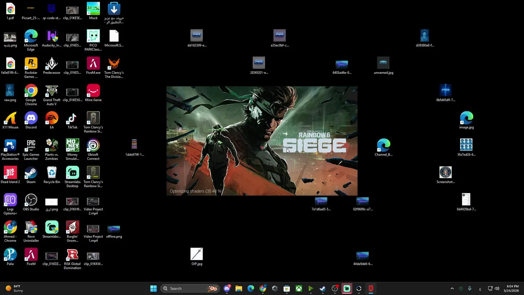This screenshot has width=524, height=295.
Task: Select the 1.pdf file
Action: click(x=10, y=11)
